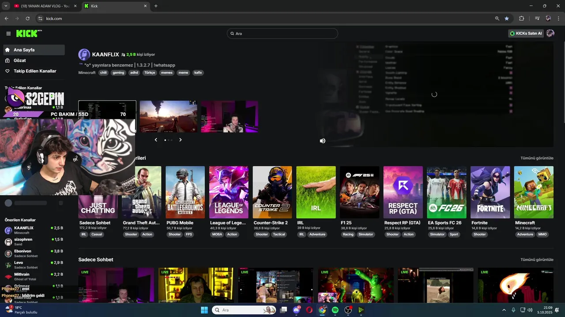Open Gözat in the sidebar

[34, 60]
